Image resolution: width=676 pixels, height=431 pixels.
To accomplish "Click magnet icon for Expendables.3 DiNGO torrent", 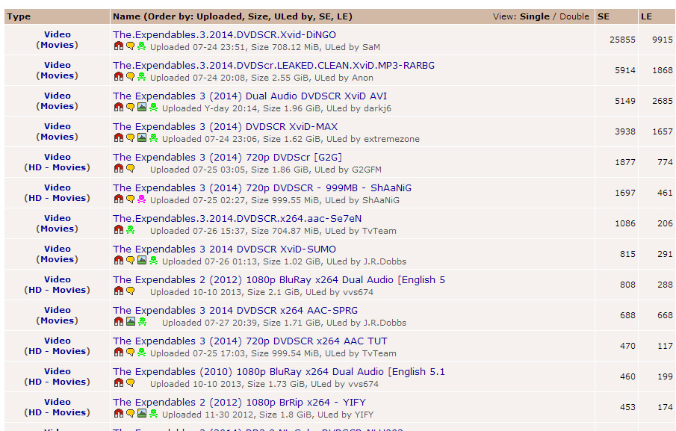I will tap(119, 46).
